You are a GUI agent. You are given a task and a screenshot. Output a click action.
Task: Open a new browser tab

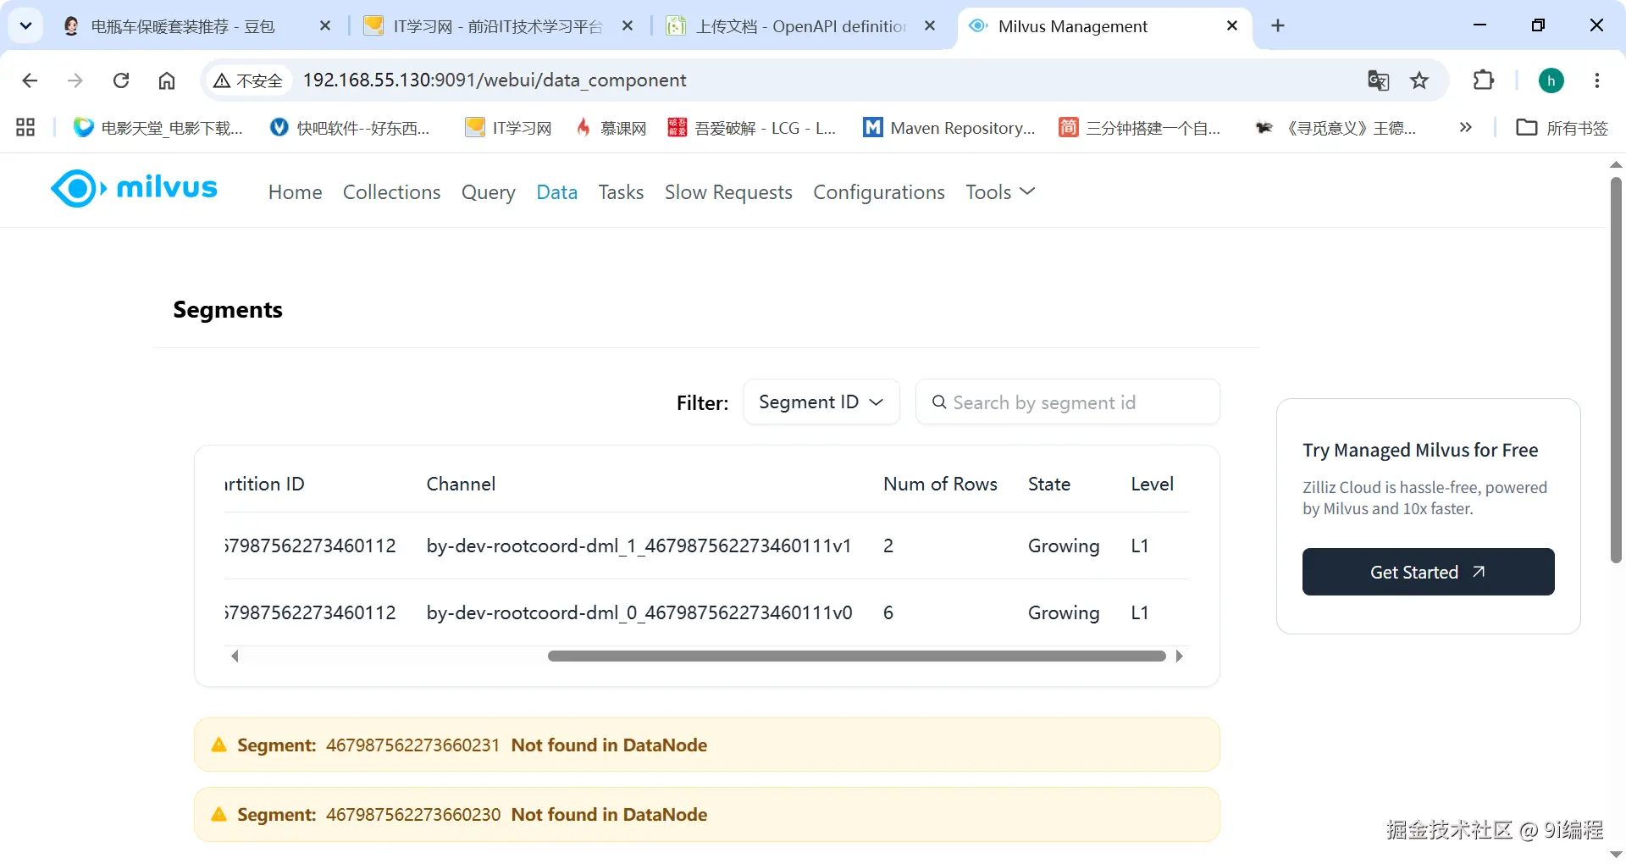[x=1278, y=26]
